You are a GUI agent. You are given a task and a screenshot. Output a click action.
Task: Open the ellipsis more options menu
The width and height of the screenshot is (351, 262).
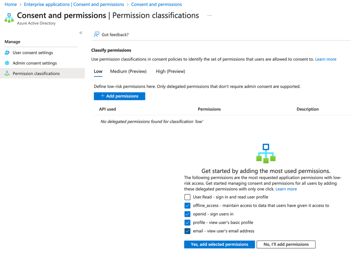click(x=209, y=15)
